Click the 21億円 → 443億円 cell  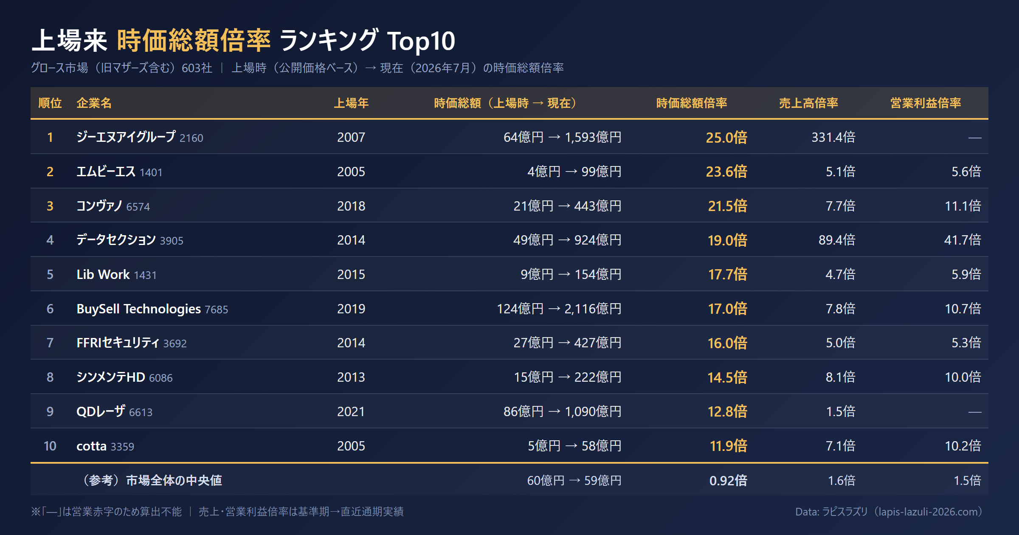[568, 206]
